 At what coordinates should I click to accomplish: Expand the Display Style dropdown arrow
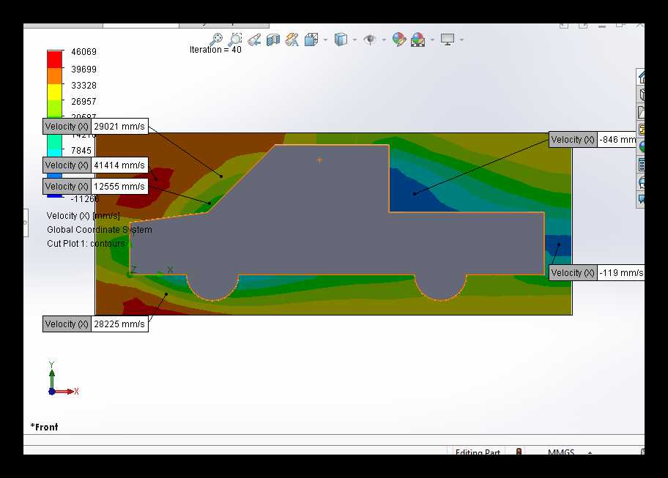(355, 40)
